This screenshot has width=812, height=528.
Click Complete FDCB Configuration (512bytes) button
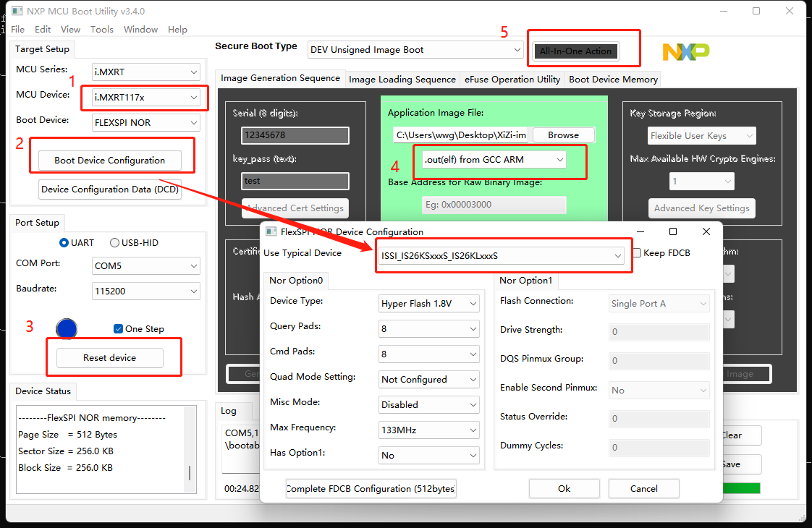pos(371,489)
